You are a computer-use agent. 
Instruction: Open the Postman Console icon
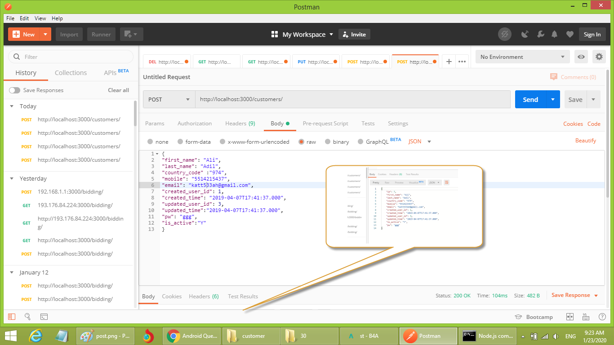[44, 317]
